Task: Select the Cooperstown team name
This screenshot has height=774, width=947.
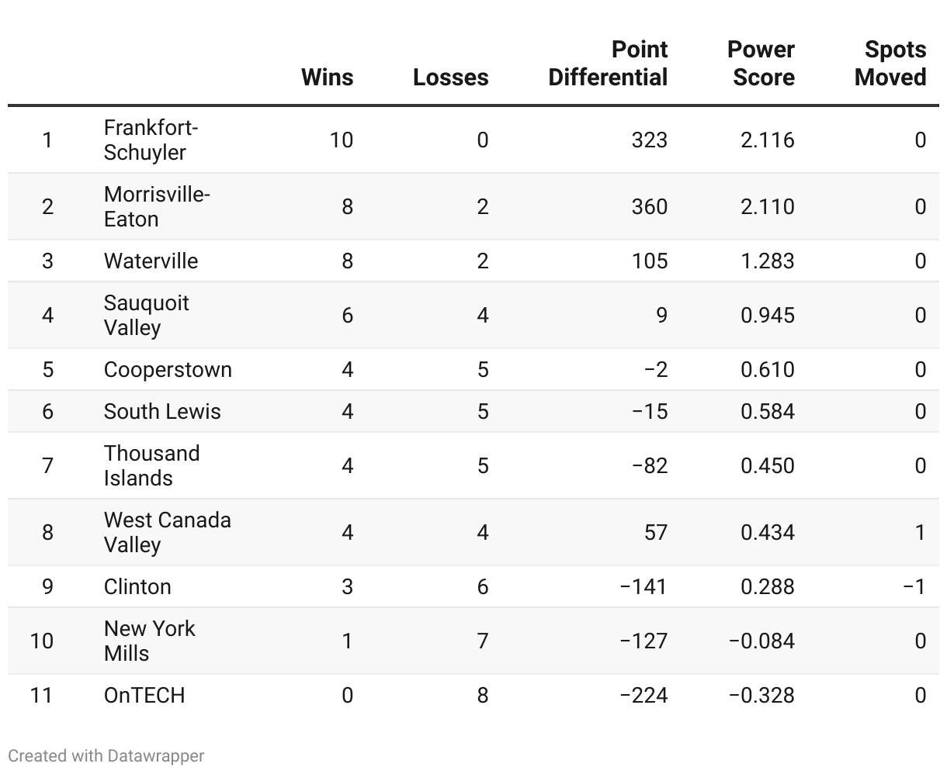Action: (x=168, y=369)
